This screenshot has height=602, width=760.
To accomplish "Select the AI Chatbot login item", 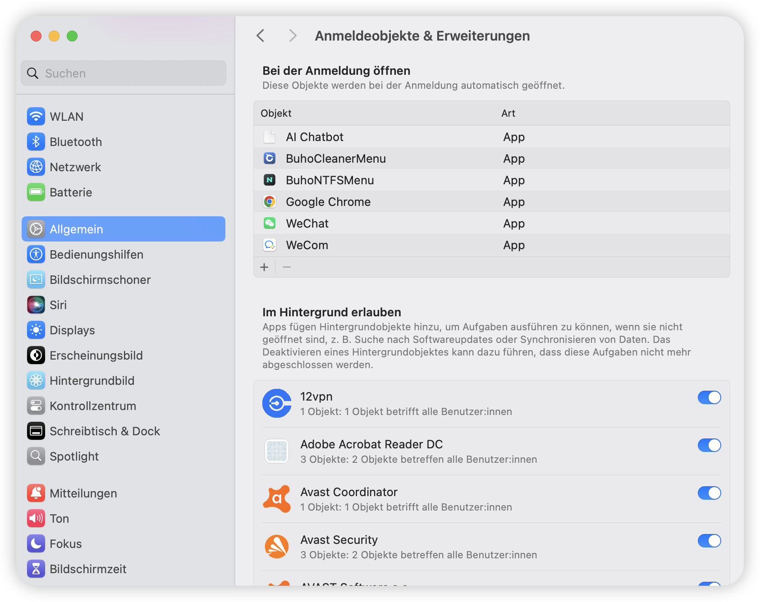I will pos(492,137).
